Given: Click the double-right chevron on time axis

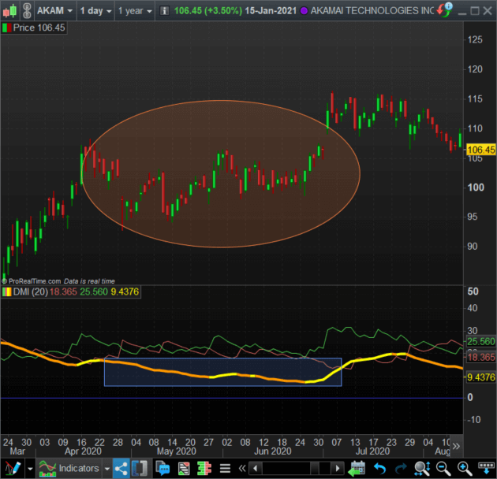Looking at the screenshot, I should click(456, 447).
